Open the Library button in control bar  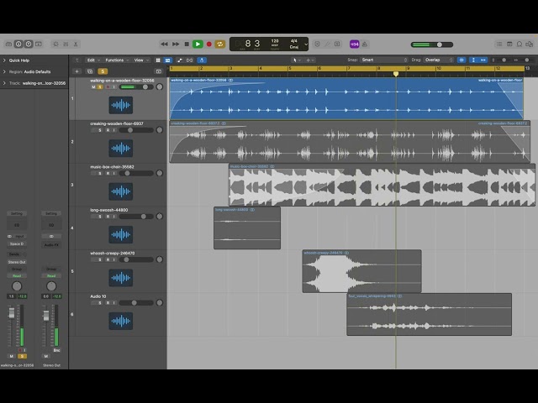[x=8, y=44]
